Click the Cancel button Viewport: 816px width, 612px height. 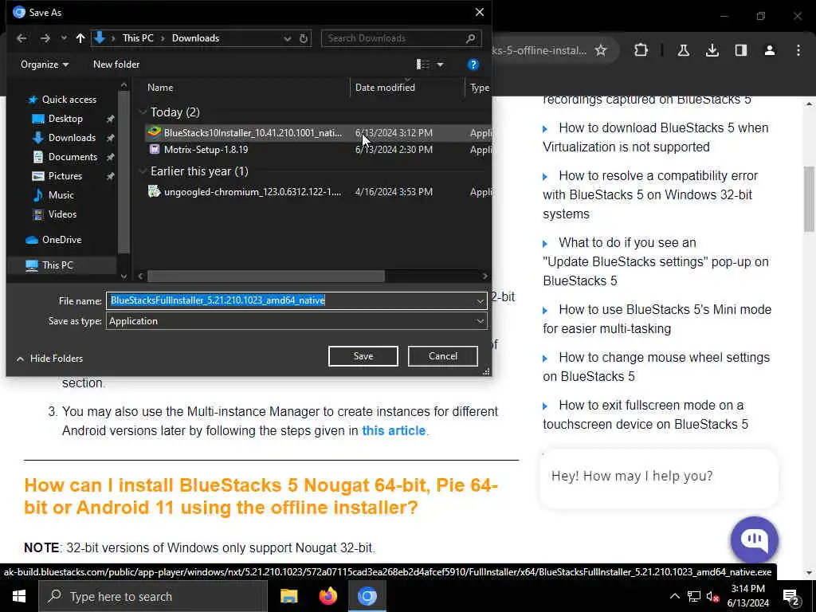click(443, 356)
